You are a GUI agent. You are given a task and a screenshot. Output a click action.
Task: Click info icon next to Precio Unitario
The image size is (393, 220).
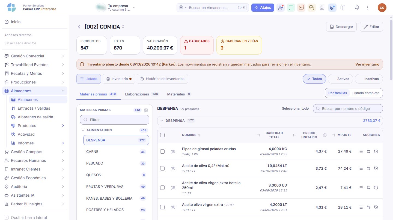[325, 135]
